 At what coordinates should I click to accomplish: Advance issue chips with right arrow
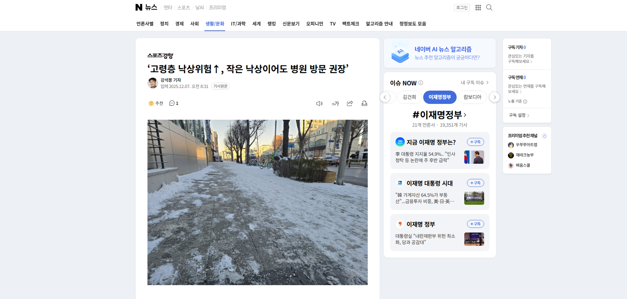click(494, 97)
